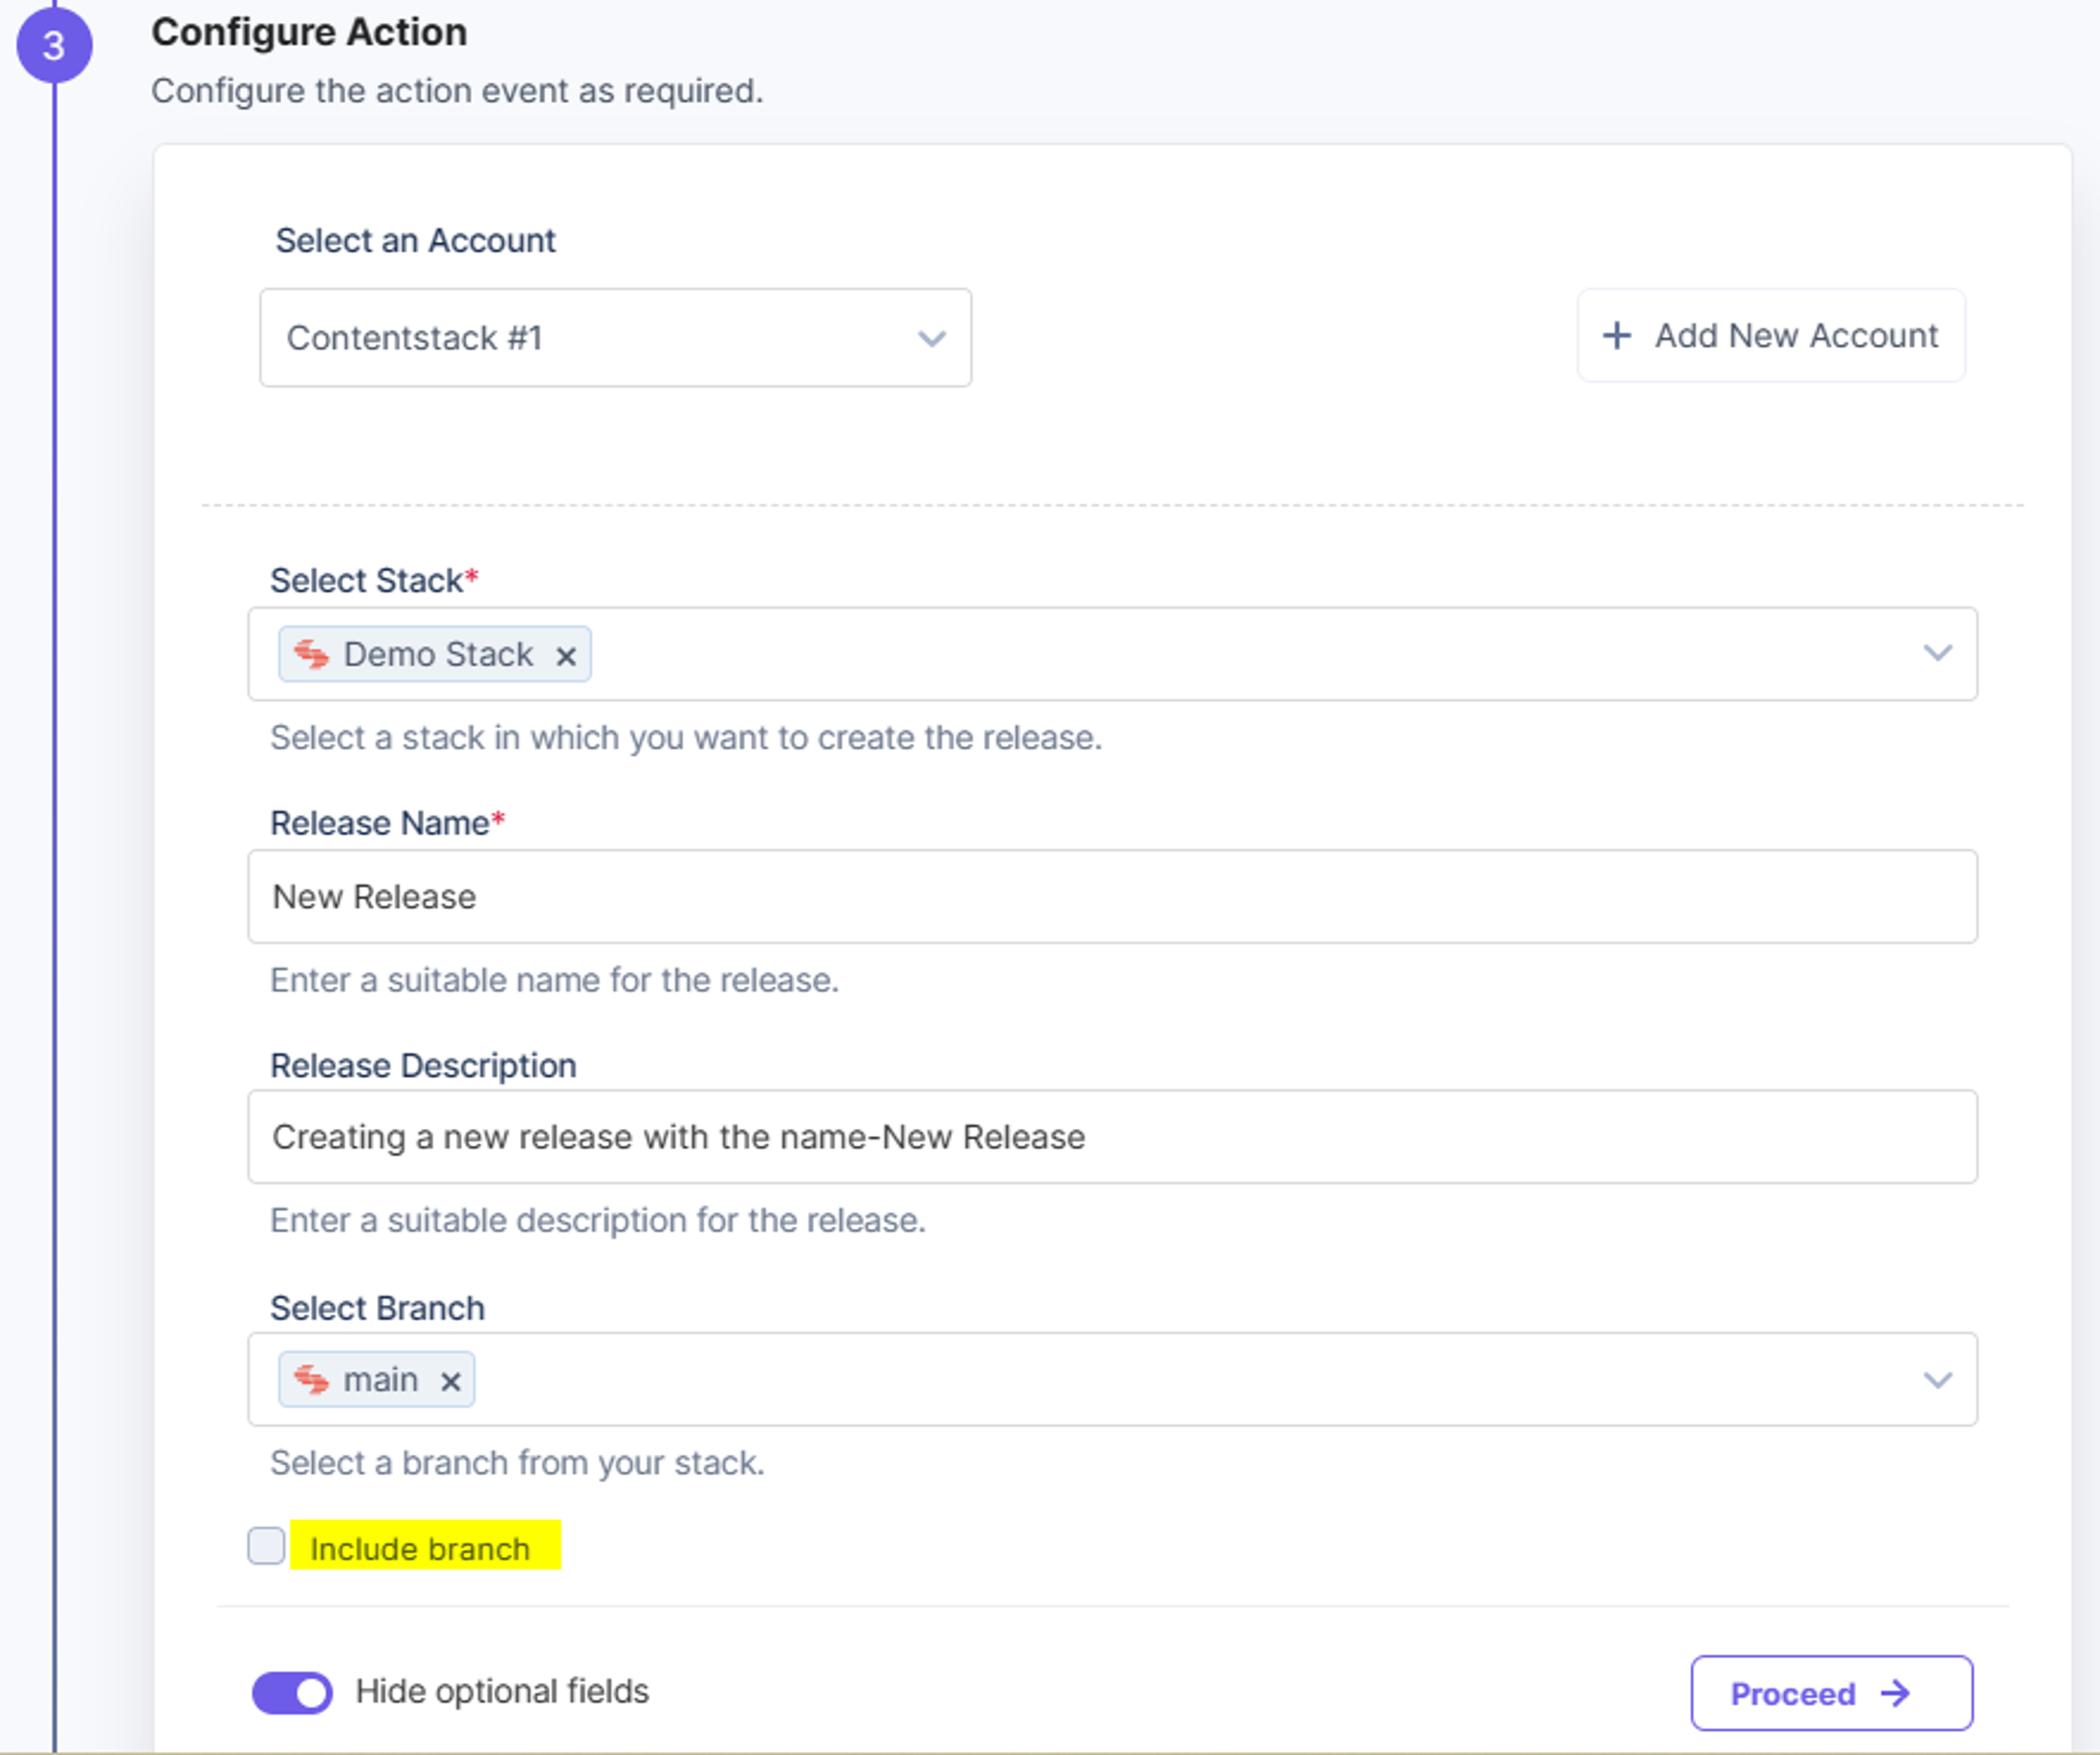Click the Proceed button
Image resolution: width=2100 pixels, height=1755 pixels.
click(x=1832, y=1693)
